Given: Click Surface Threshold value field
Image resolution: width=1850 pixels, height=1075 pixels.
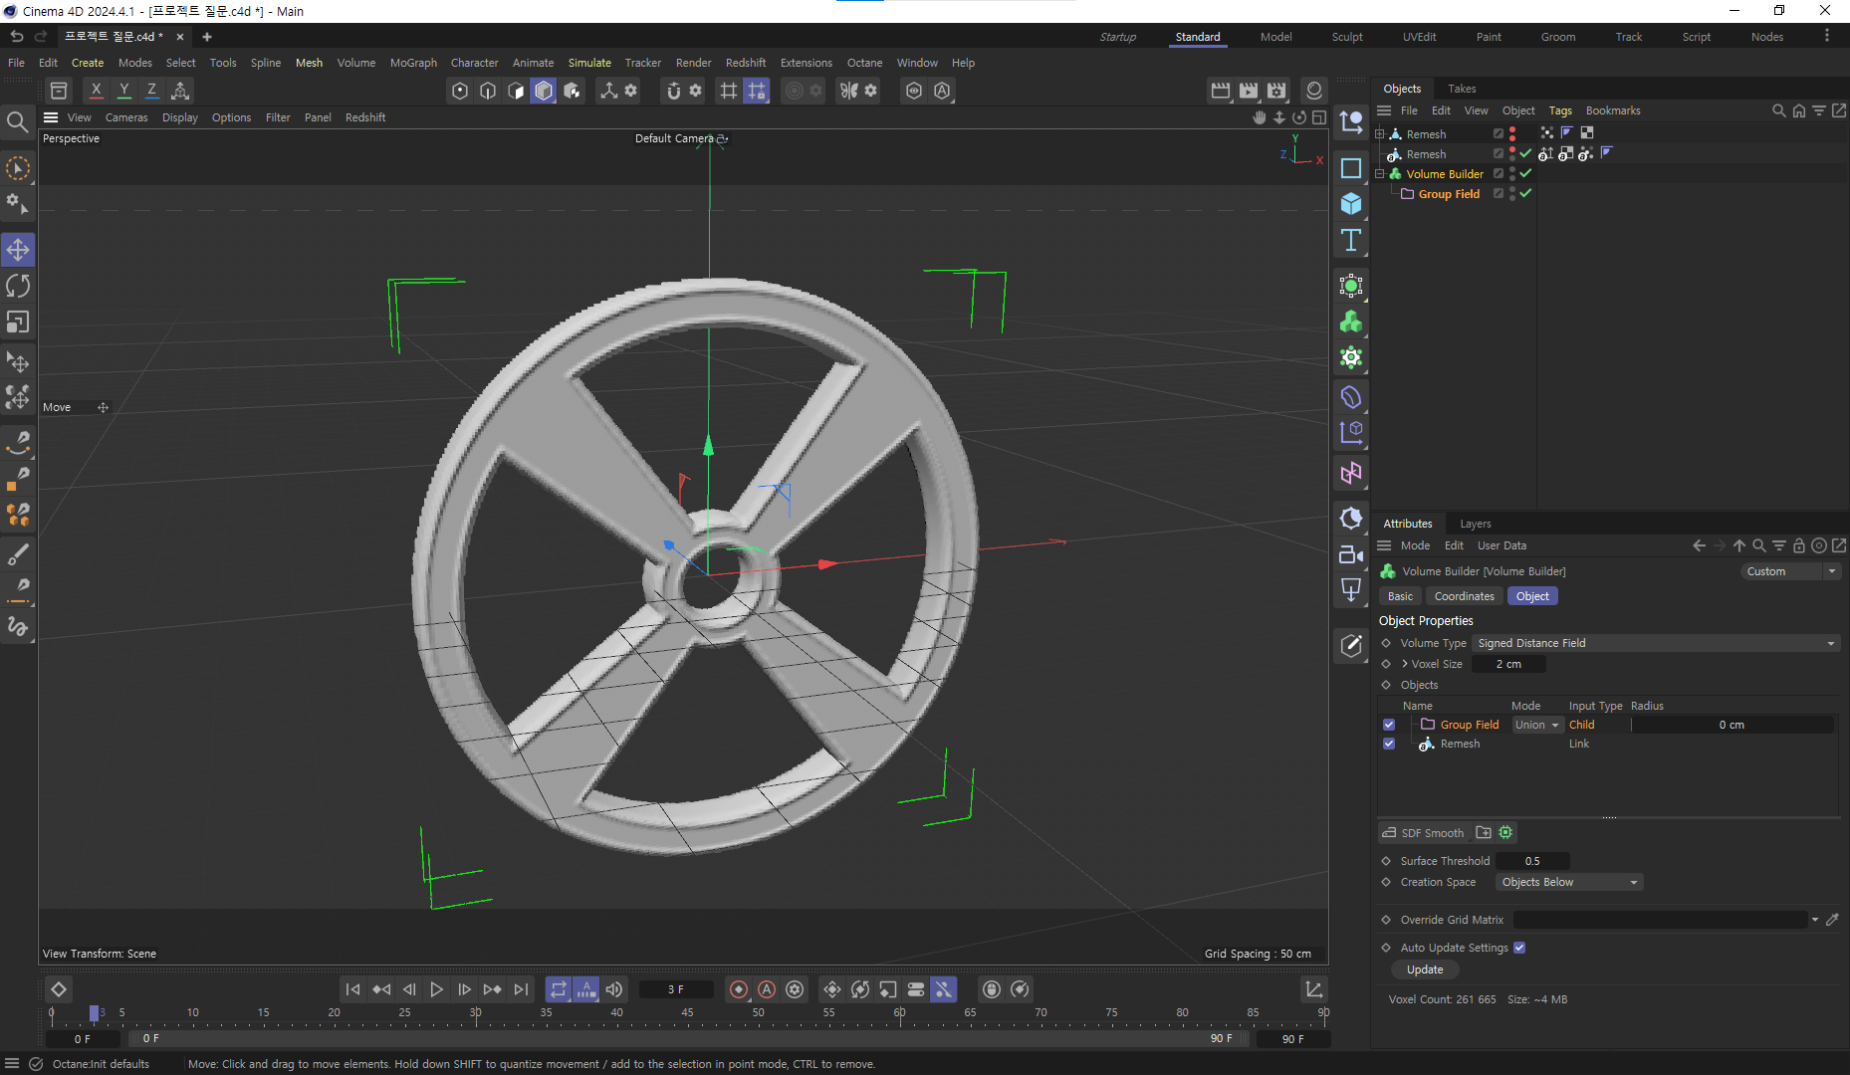Looking at the screenshot, I should [1532, 861].
